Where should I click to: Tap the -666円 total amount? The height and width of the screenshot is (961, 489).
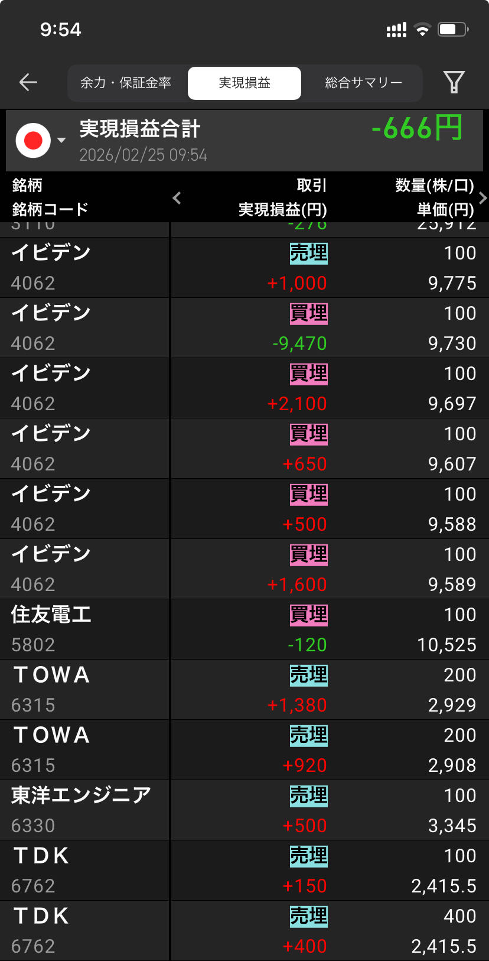(x=417, y=128)
